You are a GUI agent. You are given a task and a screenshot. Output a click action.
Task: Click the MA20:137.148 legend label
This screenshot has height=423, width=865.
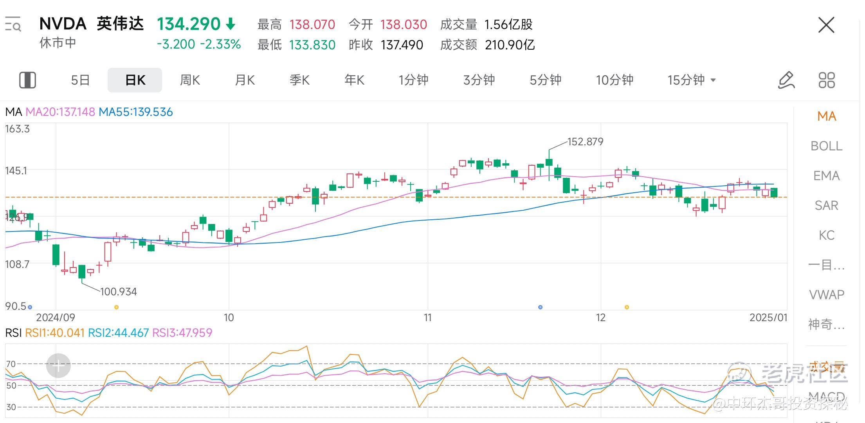click(60, 112)
